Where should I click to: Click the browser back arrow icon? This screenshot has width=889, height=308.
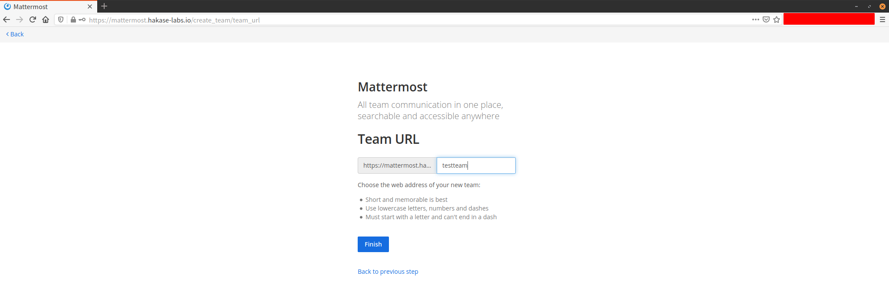point(7,19)
